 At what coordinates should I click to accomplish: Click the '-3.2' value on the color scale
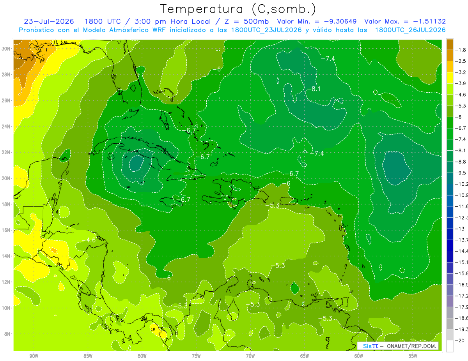point(461,72)
